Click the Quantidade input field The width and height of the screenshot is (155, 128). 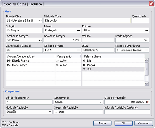click(140, 21)
